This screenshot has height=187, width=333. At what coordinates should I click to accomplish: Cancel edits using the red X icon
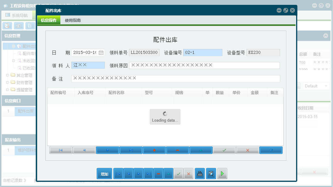(x=248, y=150)
